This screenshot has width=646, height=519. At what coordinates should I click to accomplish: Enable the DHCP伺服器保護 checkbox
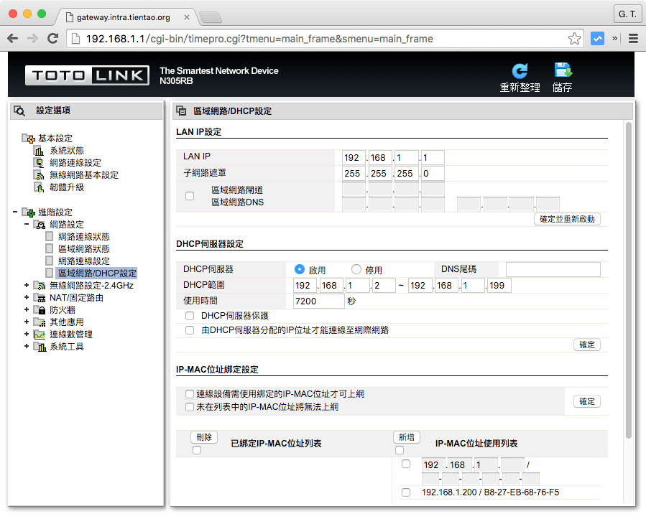[190, 315]
